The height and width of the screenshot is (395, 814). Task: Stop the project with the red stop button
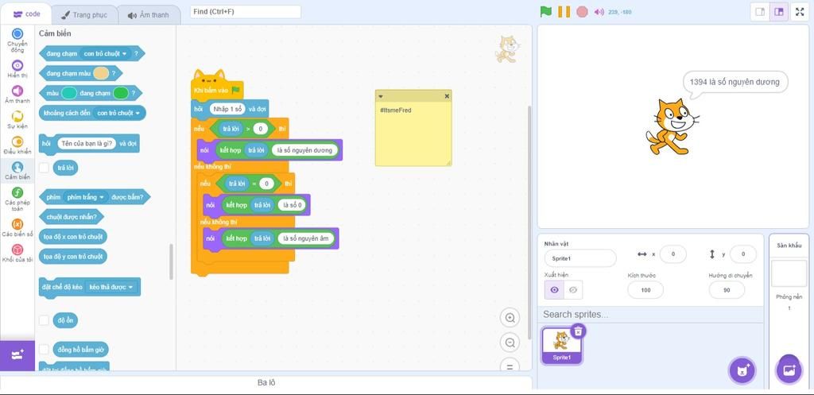click(x=582, y=11)
